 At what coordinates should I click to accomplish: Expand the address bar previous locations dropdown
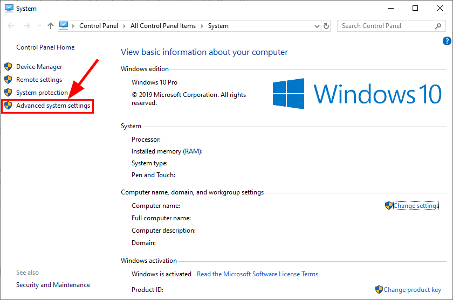click(x=317, y=26)
